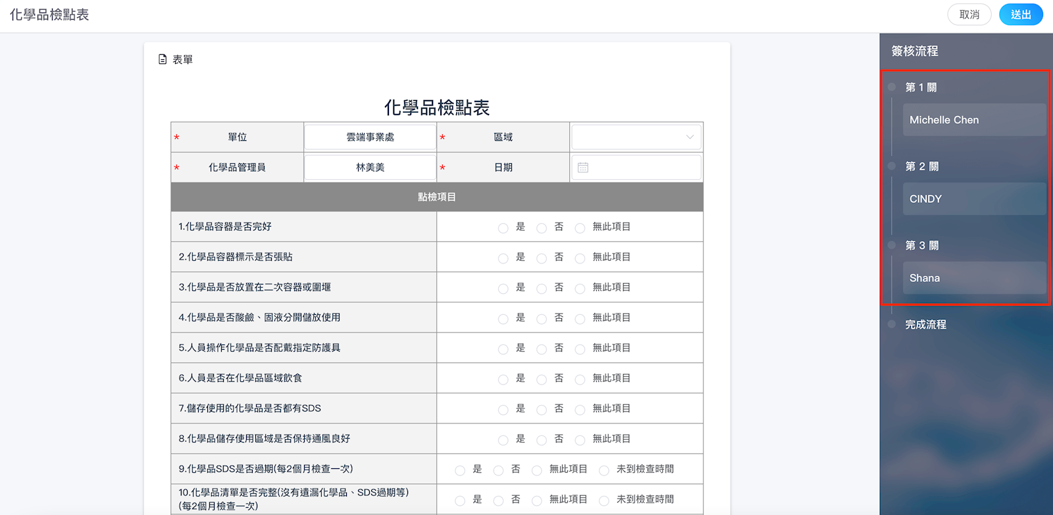Click the 完成流程 step marker

892,324
